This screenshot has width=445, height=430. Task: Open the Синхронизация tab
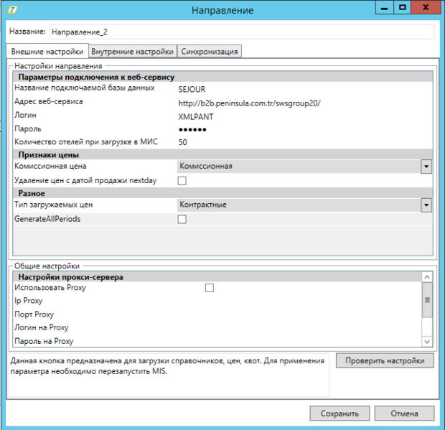click(x=209, y=52)
